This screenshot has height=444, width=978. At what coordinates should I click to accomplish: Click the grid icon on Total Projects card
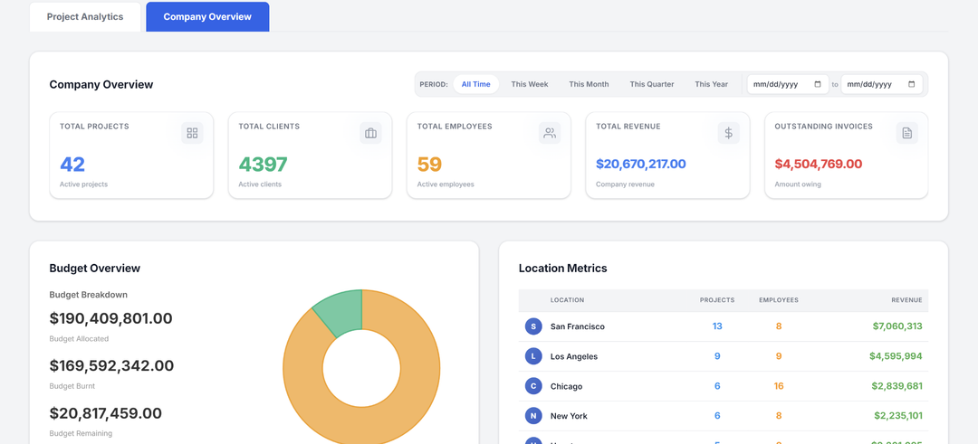(192, 133)
